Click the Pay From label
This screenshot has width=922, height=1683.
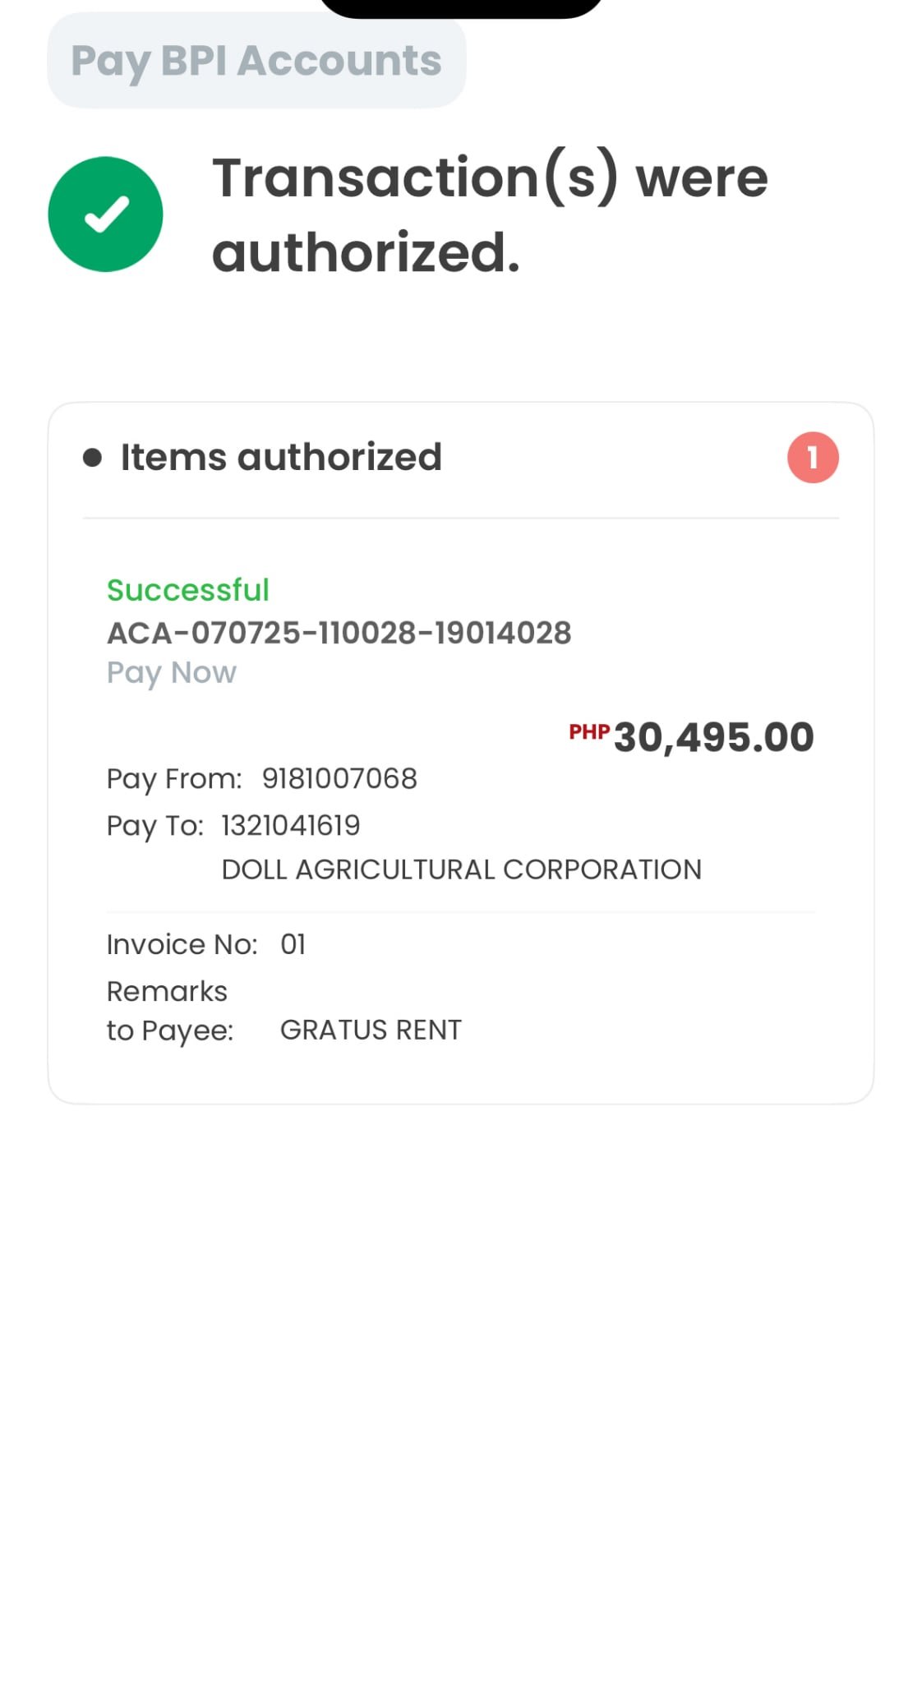(x=174, y=778)
